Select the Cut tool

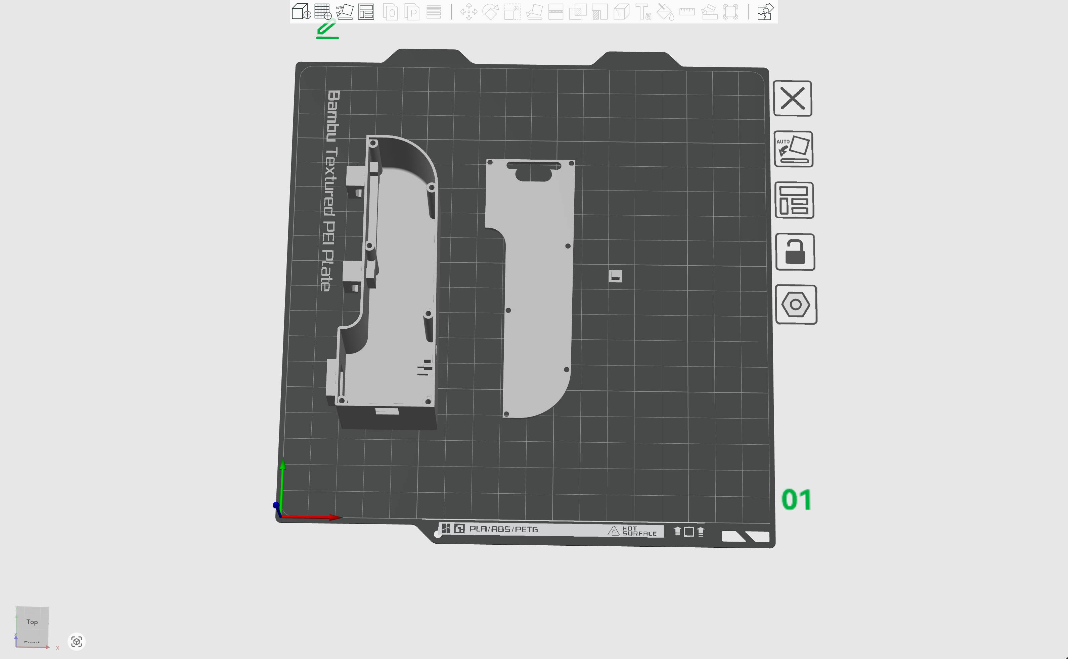tap(555, 12)
